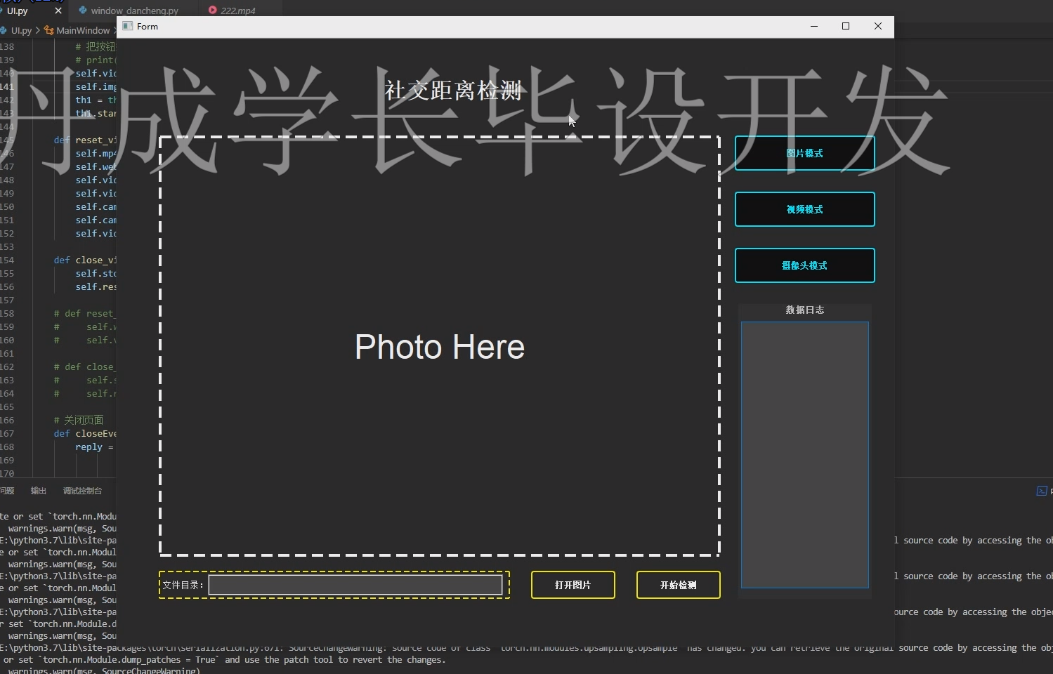Select 视频模式 (video mode) button
This screenshot has width=1053, height=674.
tap(804, 209)
